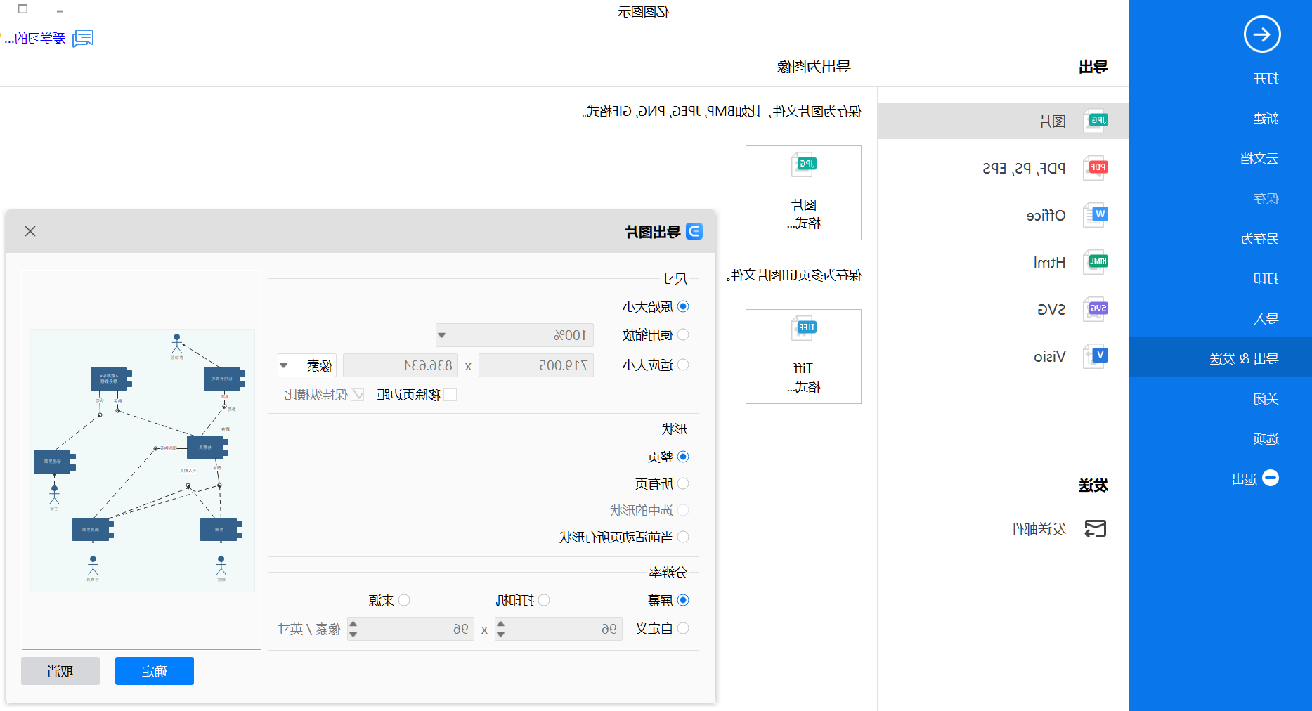The width and height of the screenshot is (1312, 711).
Task: Select 当前活动页所有形状 radio button
Action: tap(683, 537)
